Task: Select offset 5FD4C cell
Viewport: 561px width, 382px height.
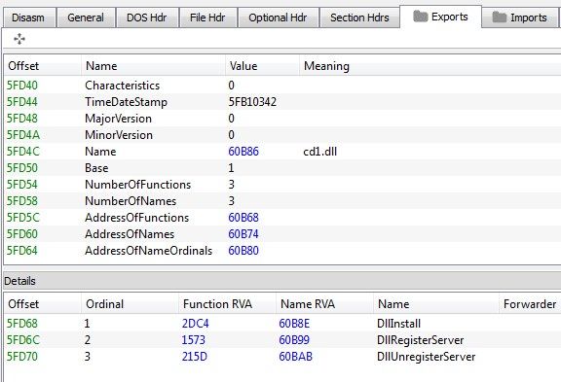Action: pyautogui.click(x=23, y=152)
